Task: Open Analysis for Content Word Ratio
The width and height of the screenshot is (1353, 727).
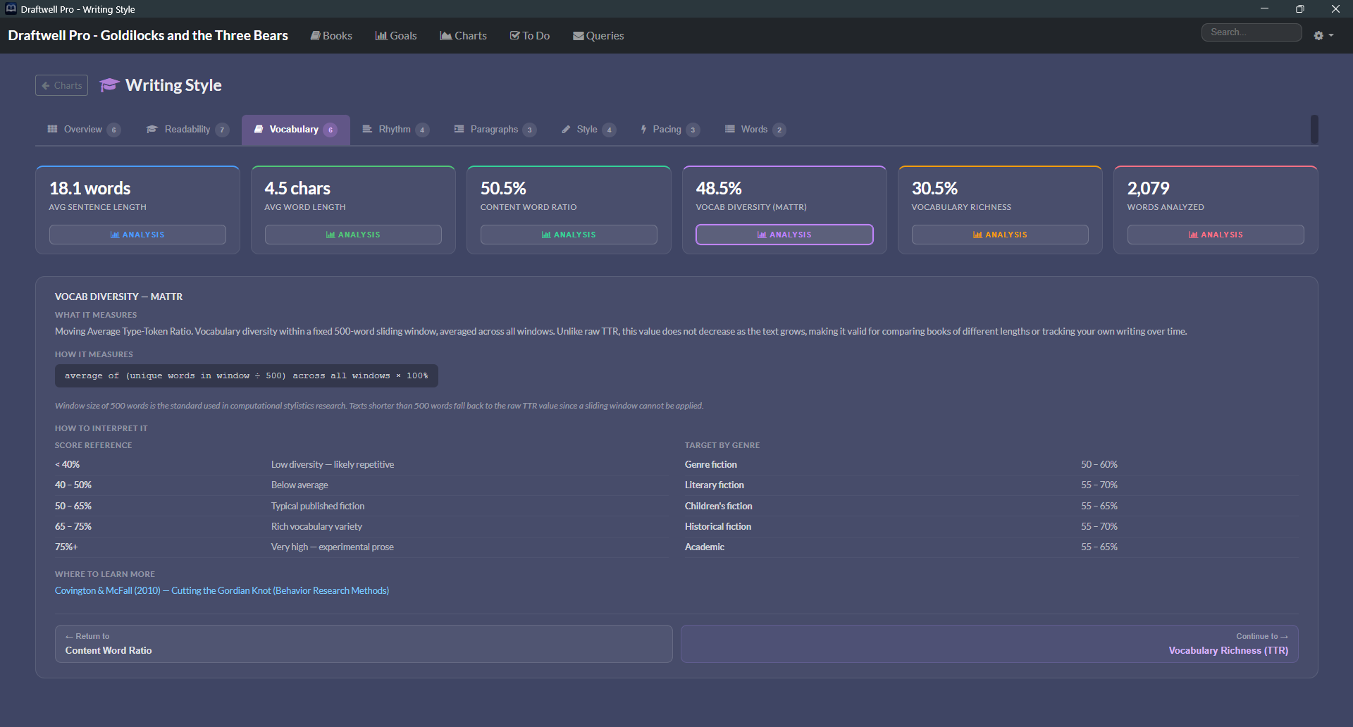Action: pyautogui.click(x=569, y=235)
